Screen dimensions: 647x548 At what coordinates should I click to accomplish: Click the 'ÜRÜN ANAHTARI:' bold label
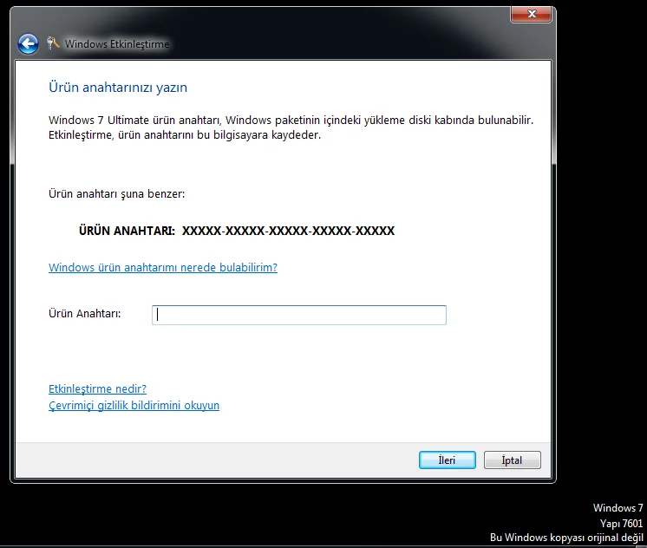(127, 231)
